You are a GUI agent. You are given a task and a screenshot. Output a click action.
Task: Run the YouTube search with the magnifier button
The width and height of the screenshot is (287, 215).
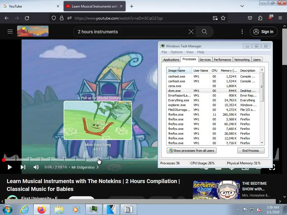click(x=204, y=32)
